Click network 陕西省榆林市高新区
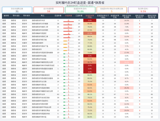Viewport: 160px width, 121px height. click(x=39, y=33)
